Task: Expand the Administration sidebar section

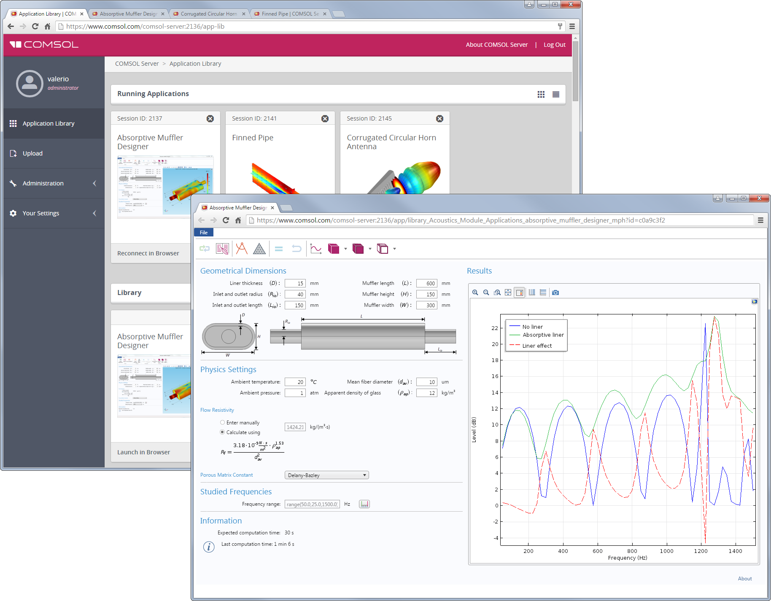Action: point(54,183)
